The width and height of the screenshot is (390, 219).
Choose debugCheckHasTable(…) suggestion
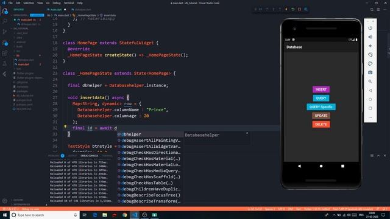coord(151,183)
